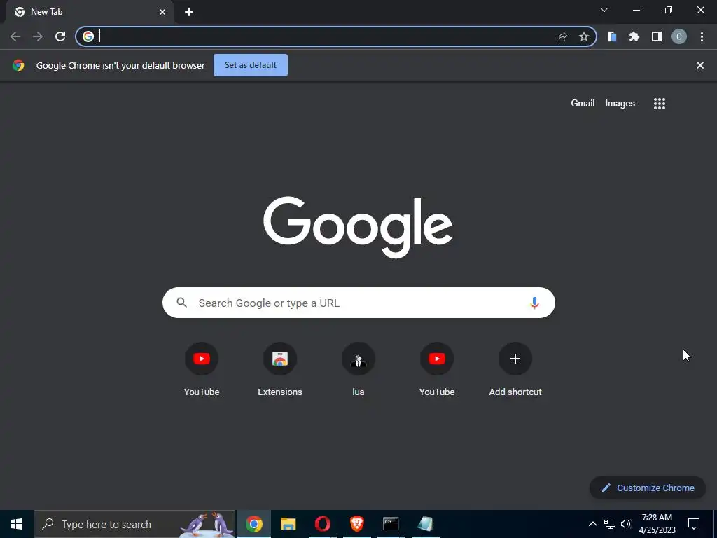Image resolution: width=717 pixels, height=538 pixels.
Task: Open the Windows Start menu
Action: click(x=17, y=524)
